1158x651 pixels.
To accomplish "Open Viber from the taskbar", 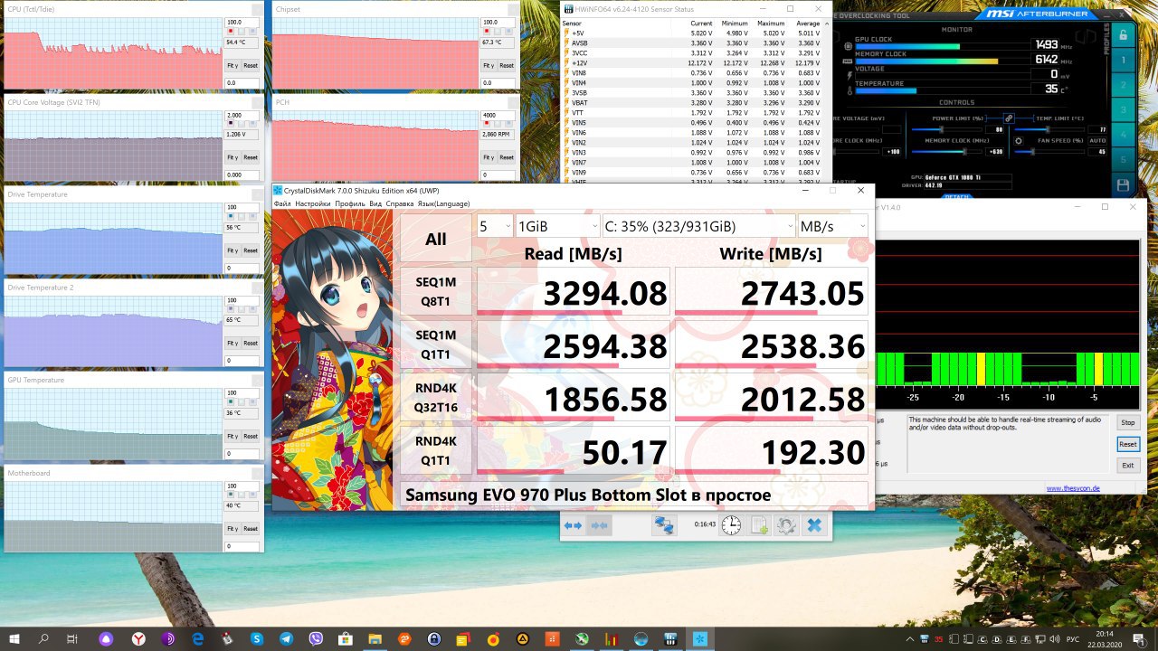I will pos(316,639).
